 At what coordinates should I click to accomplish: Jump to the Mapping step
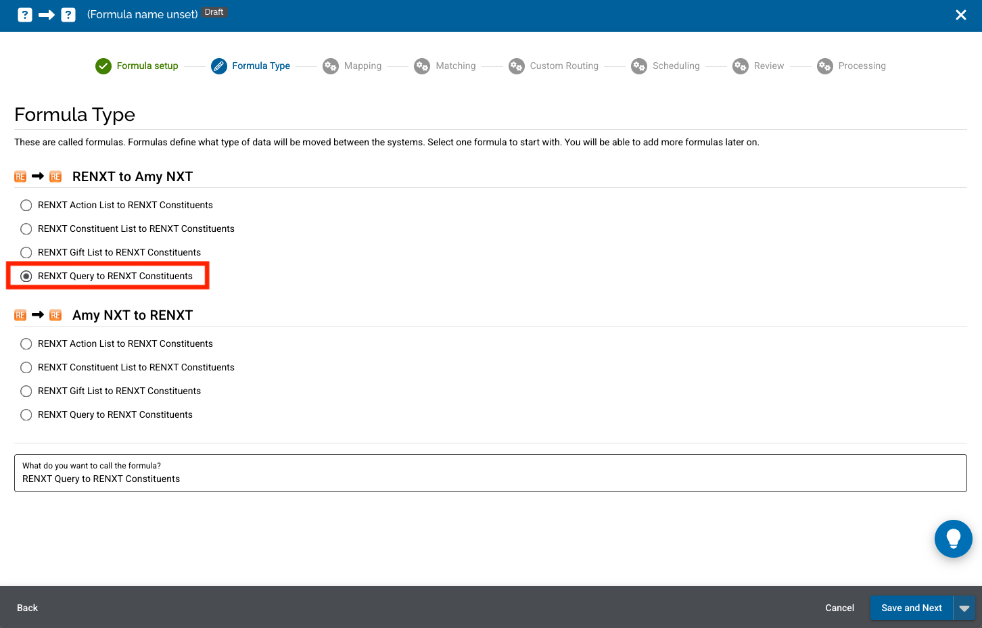[363, 66]
